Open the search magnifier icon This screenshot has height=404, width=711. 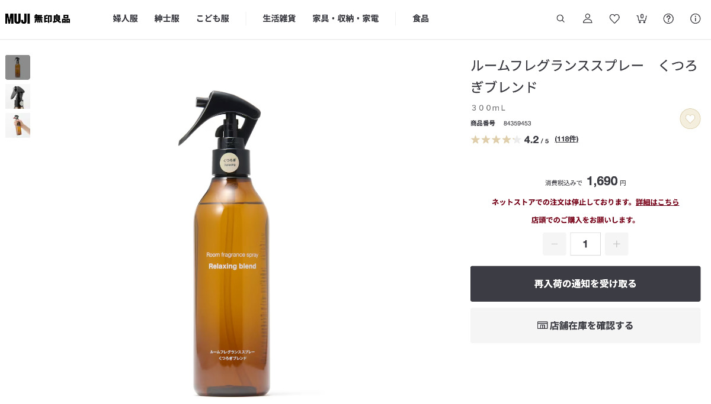point(561,18)
